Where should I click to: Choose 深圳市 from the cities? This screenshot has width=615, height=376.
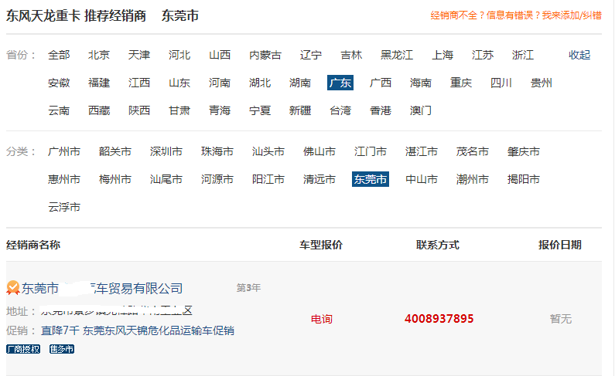point(166,151)
